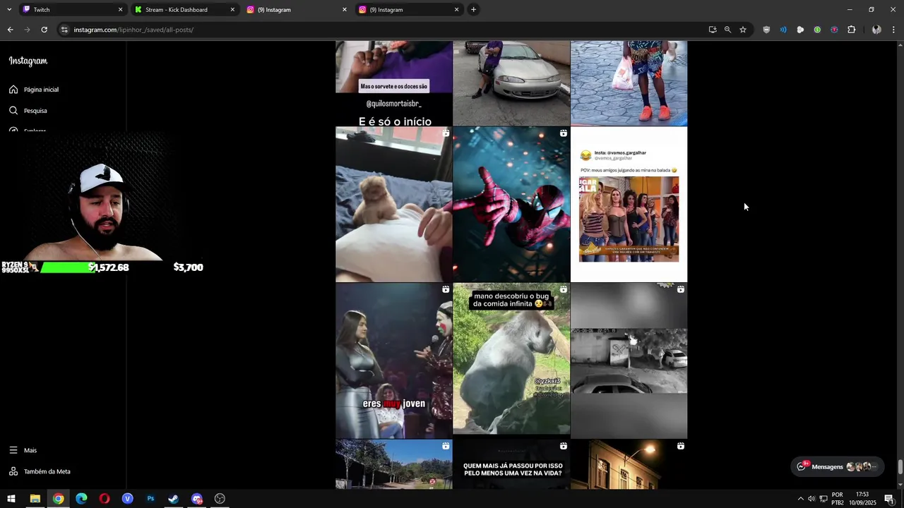Click the Instagram logo in the sidebar
Screen dimensions: 904x508
tap(28, 61)
